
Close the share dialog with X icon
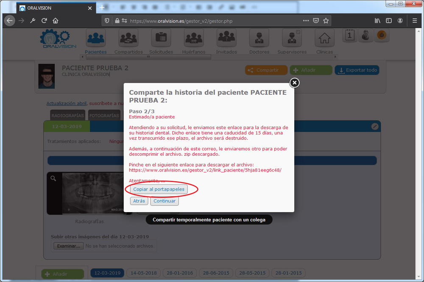point(294,83)
